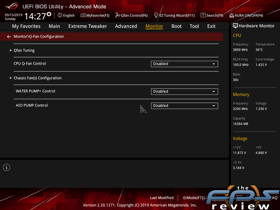This screenshot has width=280, height=210.
Task: Expand Chassis Fan(s) Configuration
Action: 37,78
